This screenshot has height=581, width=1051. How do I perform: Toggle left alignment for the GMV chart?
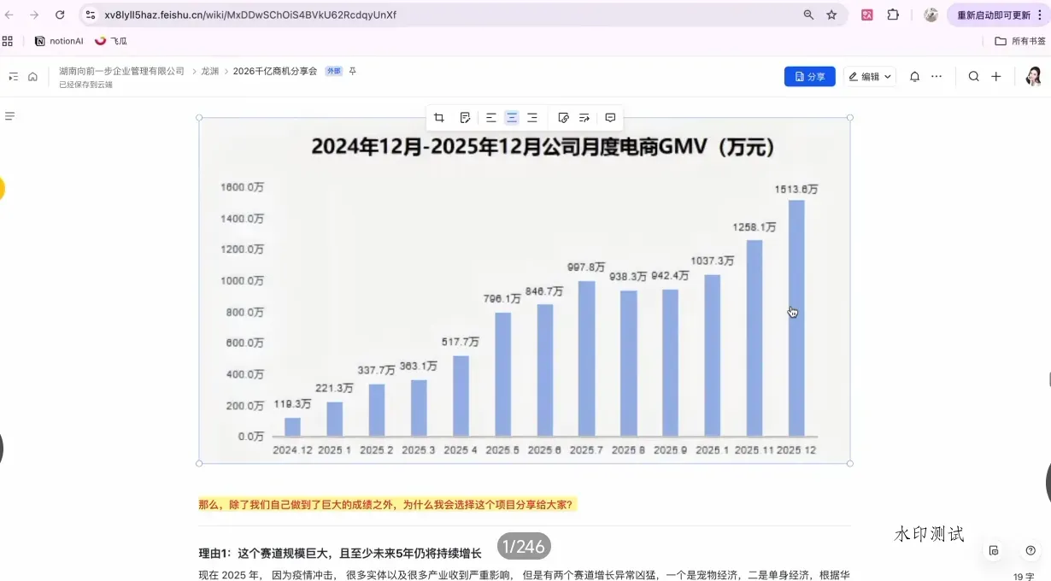(490, 118)
